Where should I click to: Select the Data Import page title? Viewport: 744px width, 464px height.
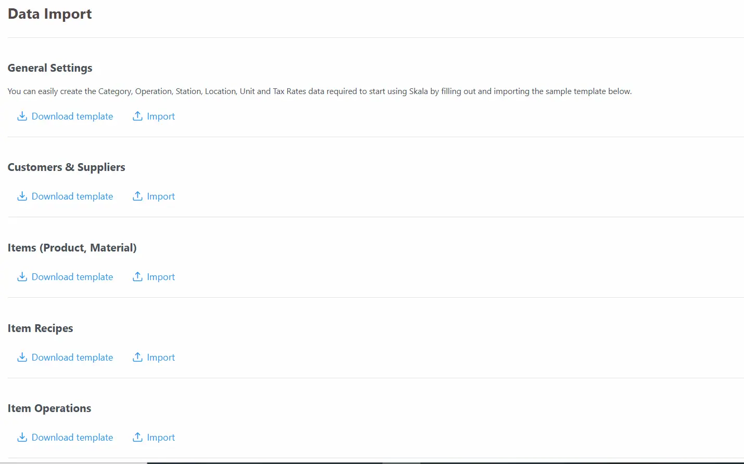[50, 14]
